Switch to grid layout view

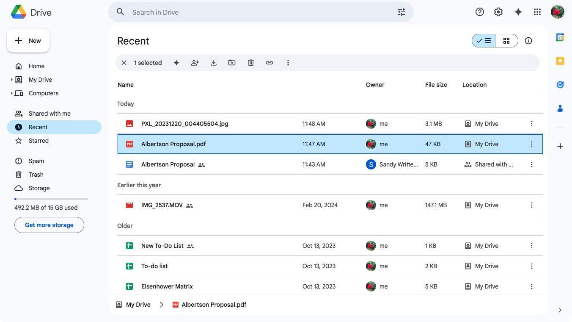coord(506,41)
